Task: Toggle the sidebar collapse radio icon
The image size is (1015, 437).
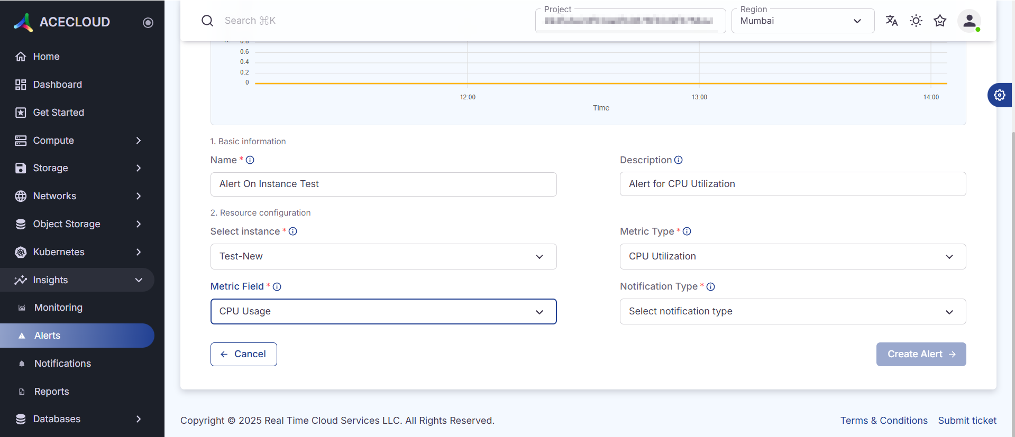Action: coord(148,22)
